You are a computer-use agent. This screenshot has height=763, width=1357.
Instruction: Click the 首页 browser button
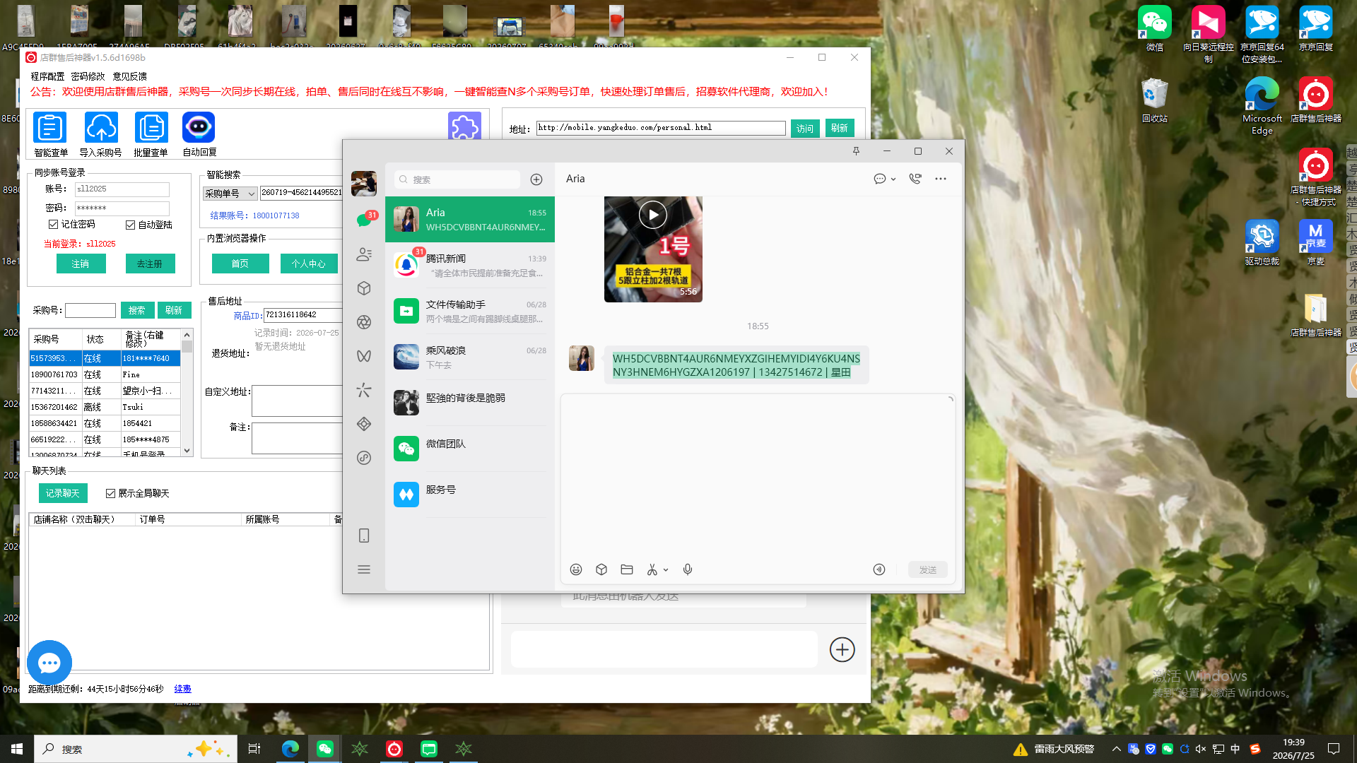(x=240, y=264)
